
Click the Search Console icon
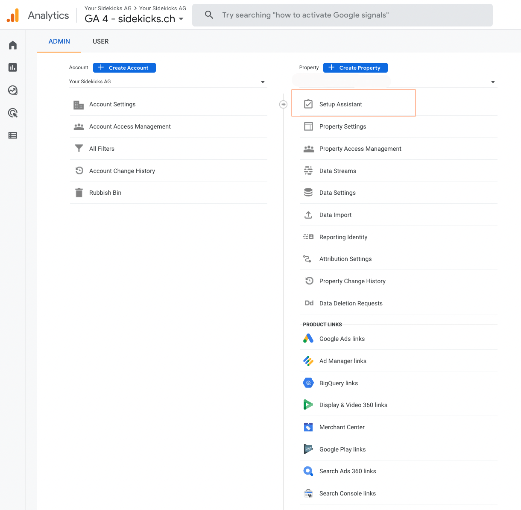point(308,493)
